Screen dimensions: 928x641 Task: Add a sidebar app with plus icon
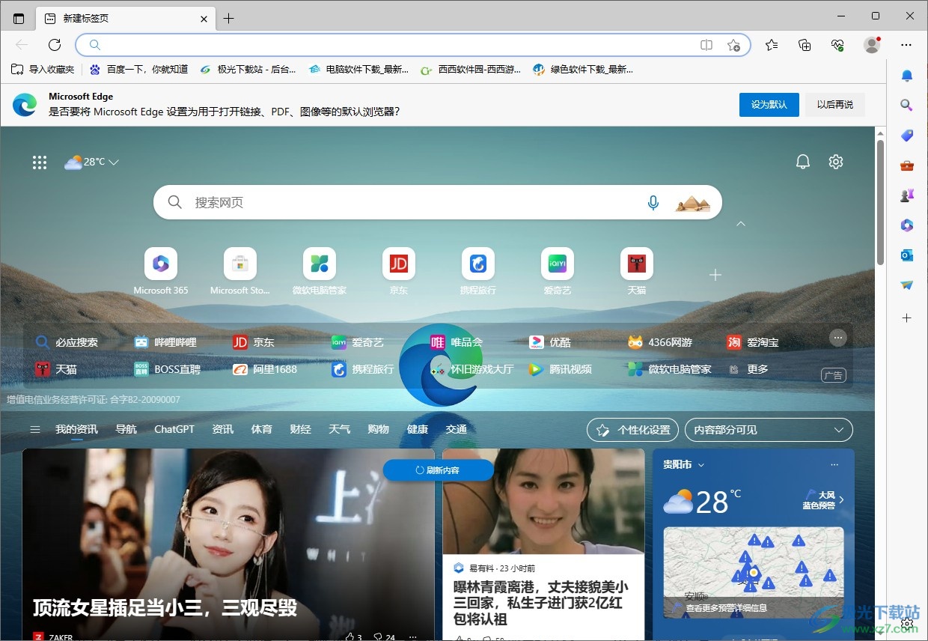tap(907, 318)
